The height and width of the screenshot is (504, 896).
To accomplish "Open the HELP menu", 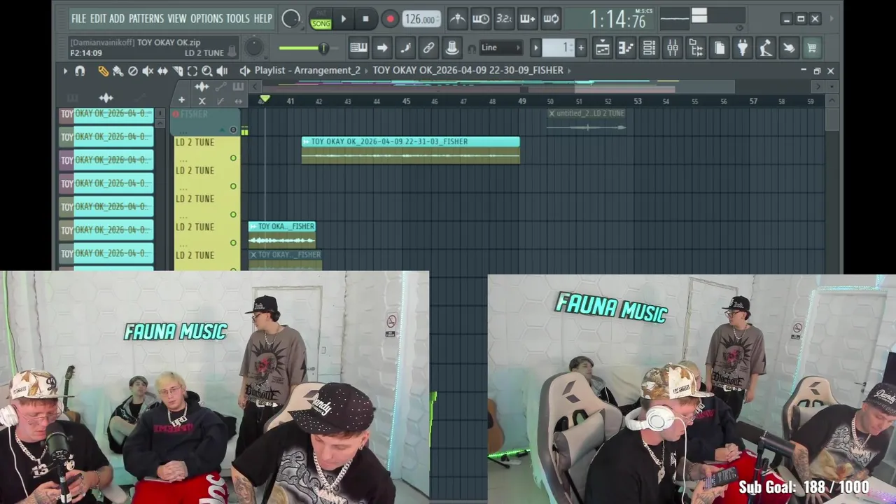I will coord(263,19).
